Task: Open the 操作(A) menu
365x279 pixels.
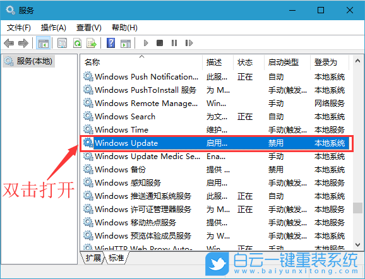Action: tap(53, 28)
